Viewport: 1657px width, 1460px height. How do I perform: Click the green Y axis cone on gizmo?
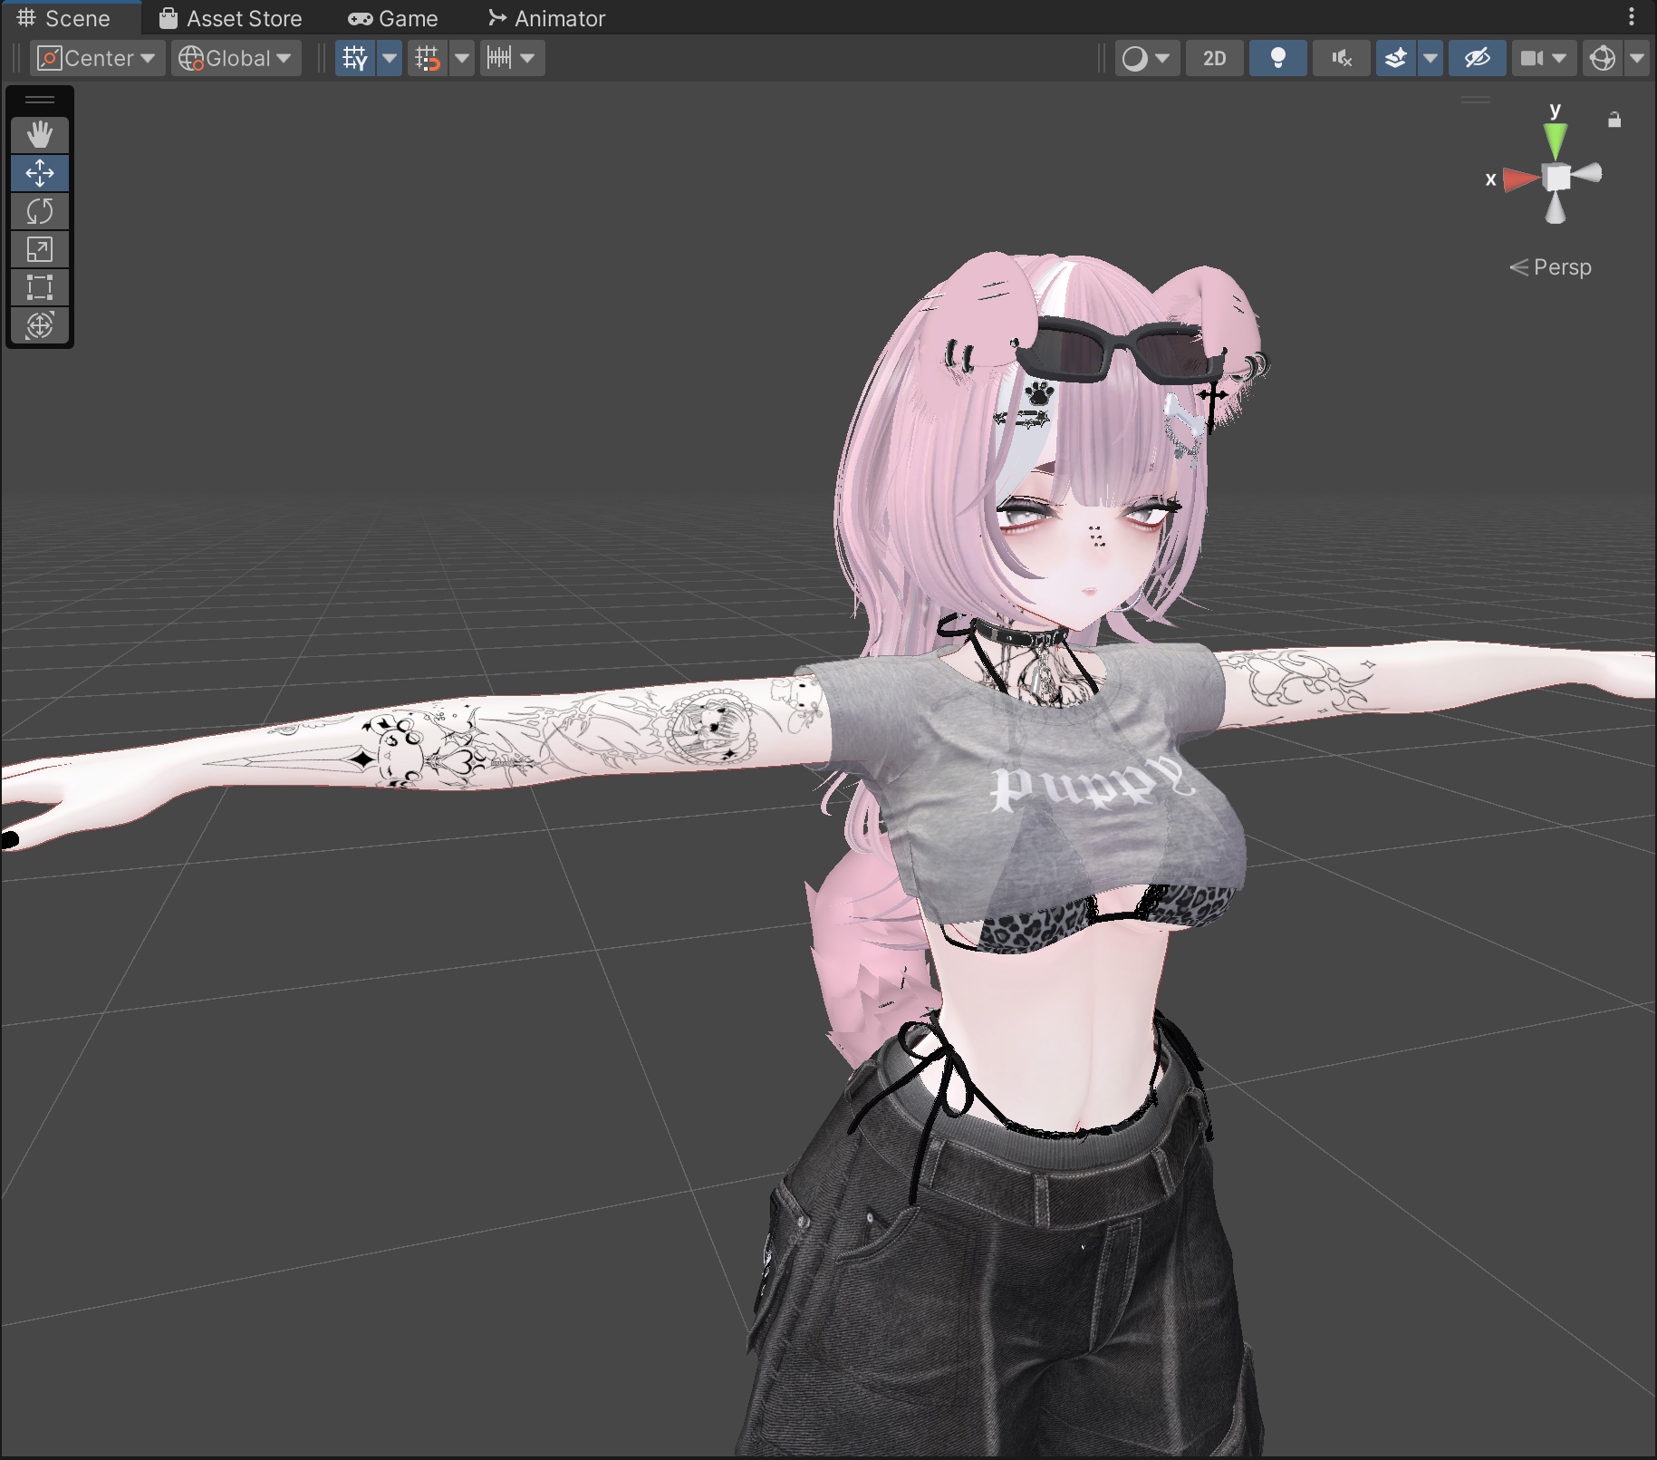(1555, 140)
